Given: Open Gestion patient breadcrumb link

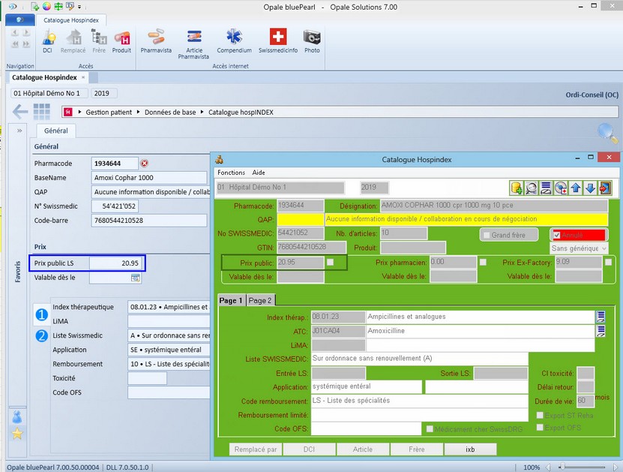Looking at the screenshot, I should 109,112.
